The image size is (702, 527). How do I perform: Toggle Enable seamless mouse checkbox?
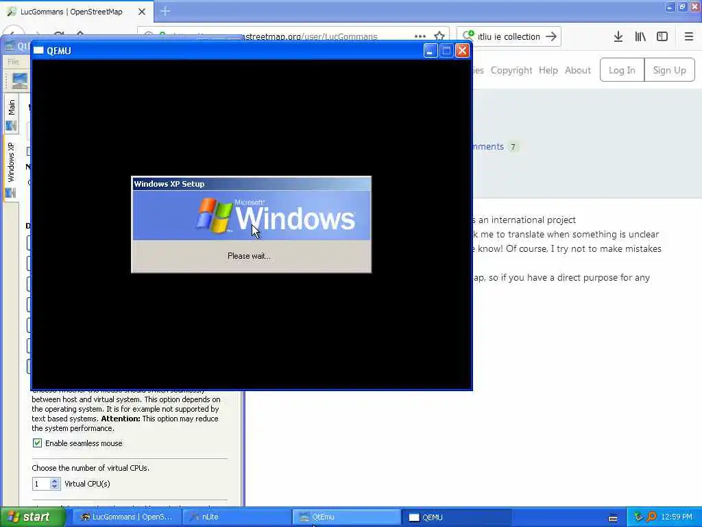[37, 443]
